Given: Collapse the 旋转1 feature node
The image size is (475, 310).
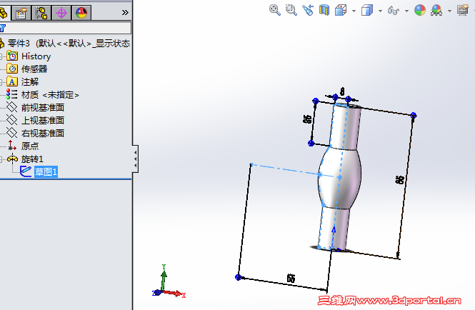Looking at the screenshot, I should point(1,159).
